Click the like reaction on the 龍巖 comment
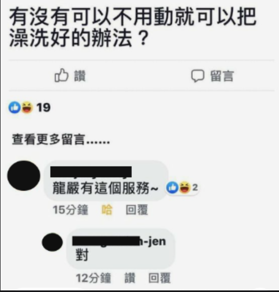 pyautogui.click(x=172, y=187)
